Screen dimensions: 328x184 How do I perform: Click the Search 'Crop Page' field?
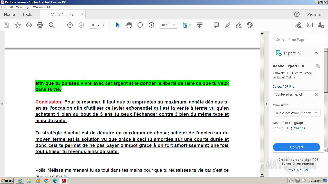pos(299,40)
